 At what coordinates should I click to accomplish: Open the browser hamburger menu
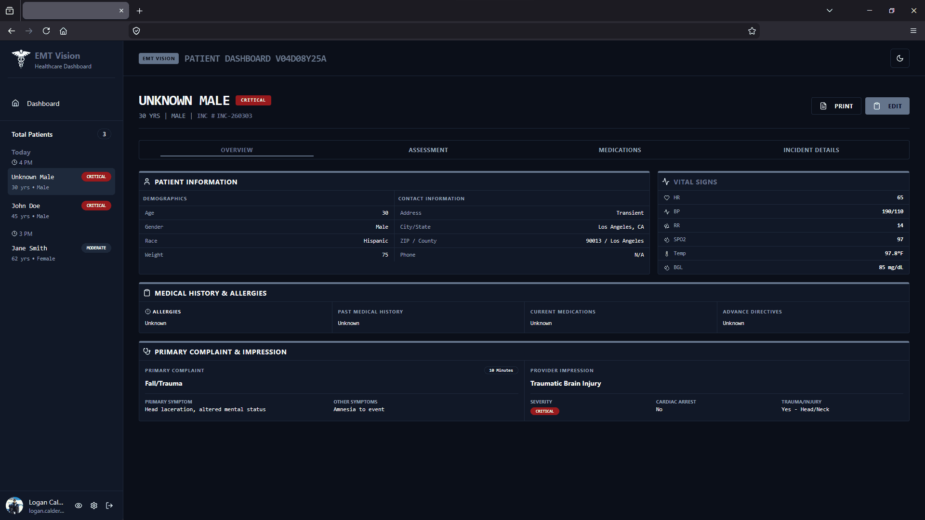click(x=913, y=31)
